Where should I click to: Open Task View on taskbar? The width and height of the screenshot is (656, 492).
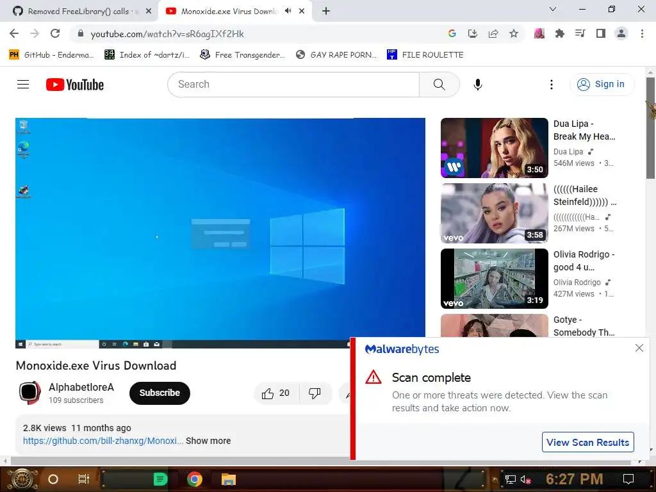84,479
